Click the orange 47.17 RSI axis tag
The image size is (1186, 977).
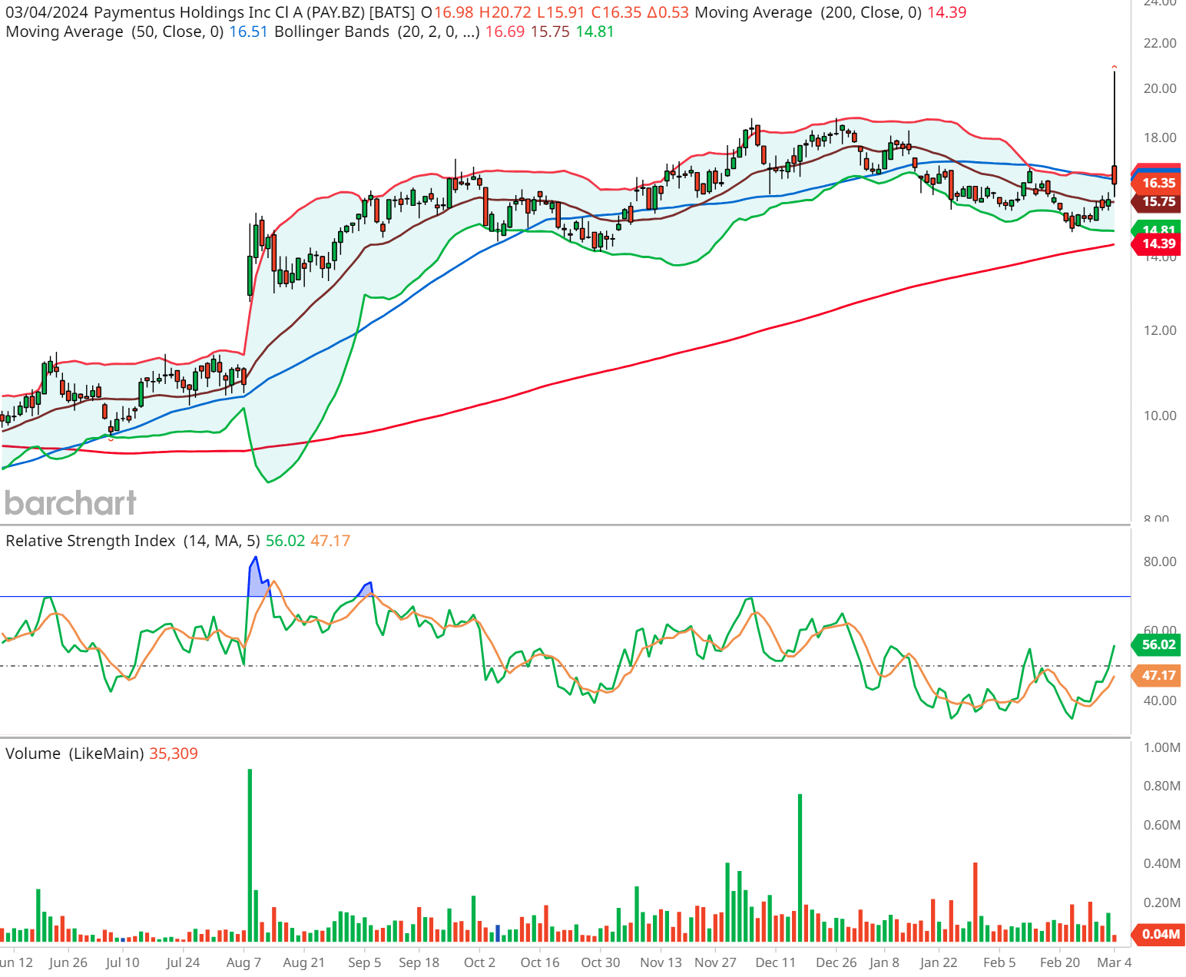[1158, 675]
